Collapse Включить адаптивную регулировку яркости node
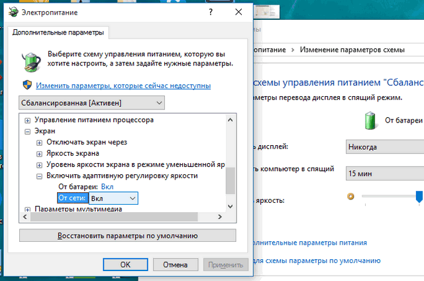This screenshot has height=281, width=424. point(39,176)
